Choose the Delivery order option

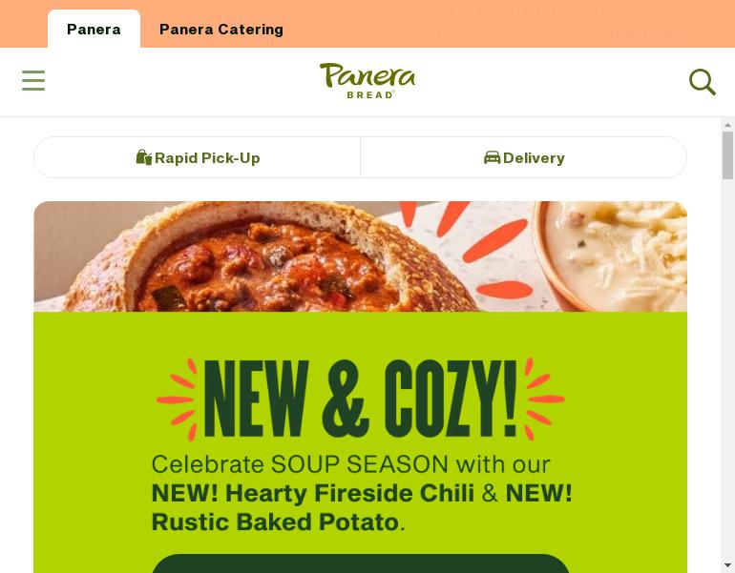coord(524,157)
